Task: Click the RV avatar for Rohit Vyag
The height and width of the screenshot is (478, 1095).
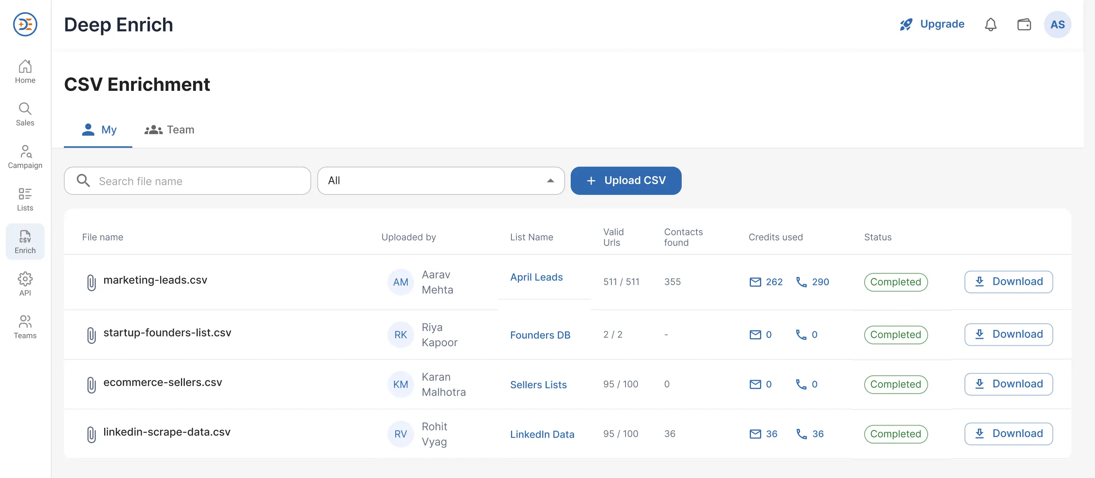Action: click(x=400, y=434)
